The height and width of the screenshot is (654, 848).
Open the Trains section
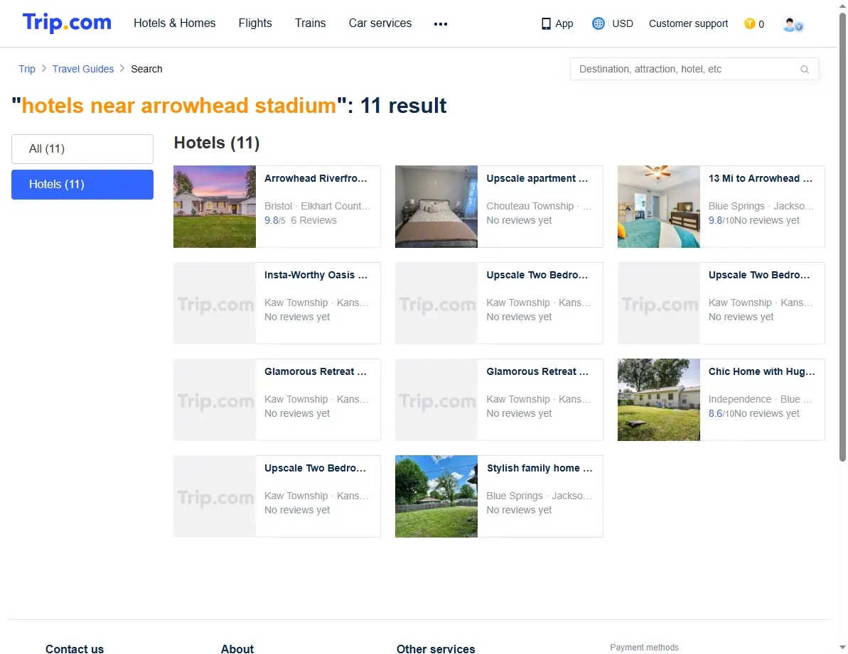pyautogui.click(x=311, y=23)
